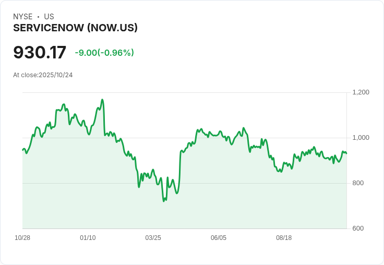Click the highest peak of the price line

pos(102,100)
